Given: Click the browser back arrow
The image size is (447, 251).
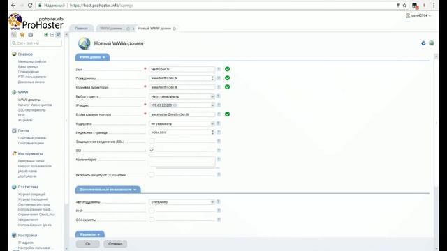Looking at the screenshot, I should click(13, 6).
